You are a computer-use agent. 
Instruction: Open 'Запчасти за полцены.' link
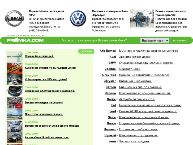[x=134, y=142]
